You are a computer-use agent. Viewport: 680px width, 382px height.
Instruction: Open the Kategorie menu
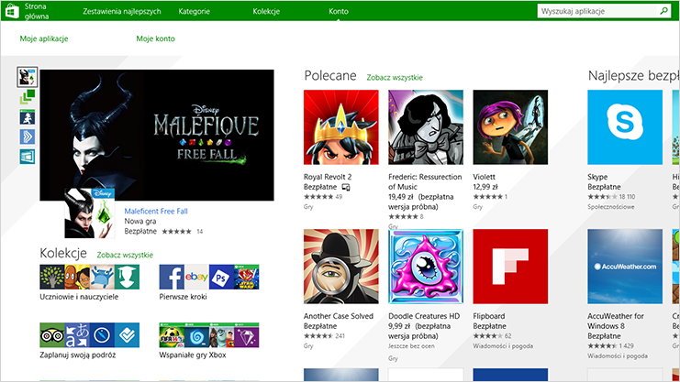(195, 11)
